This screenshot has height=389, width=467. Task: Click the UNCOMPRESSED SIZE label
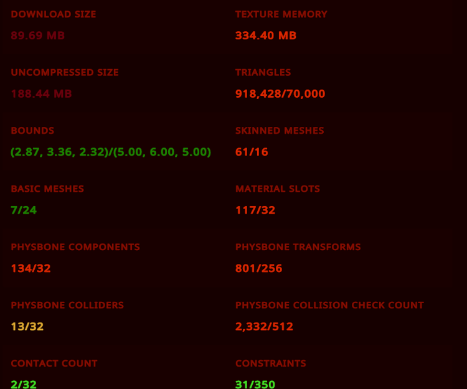click(x=65, y=72)
